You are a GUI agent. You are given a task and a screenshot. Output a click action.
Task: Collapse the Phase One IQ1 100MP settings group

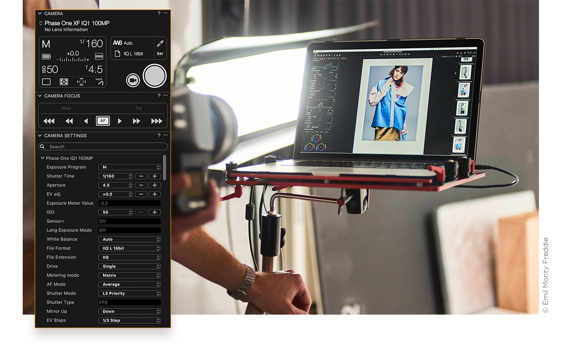point(43,158)
